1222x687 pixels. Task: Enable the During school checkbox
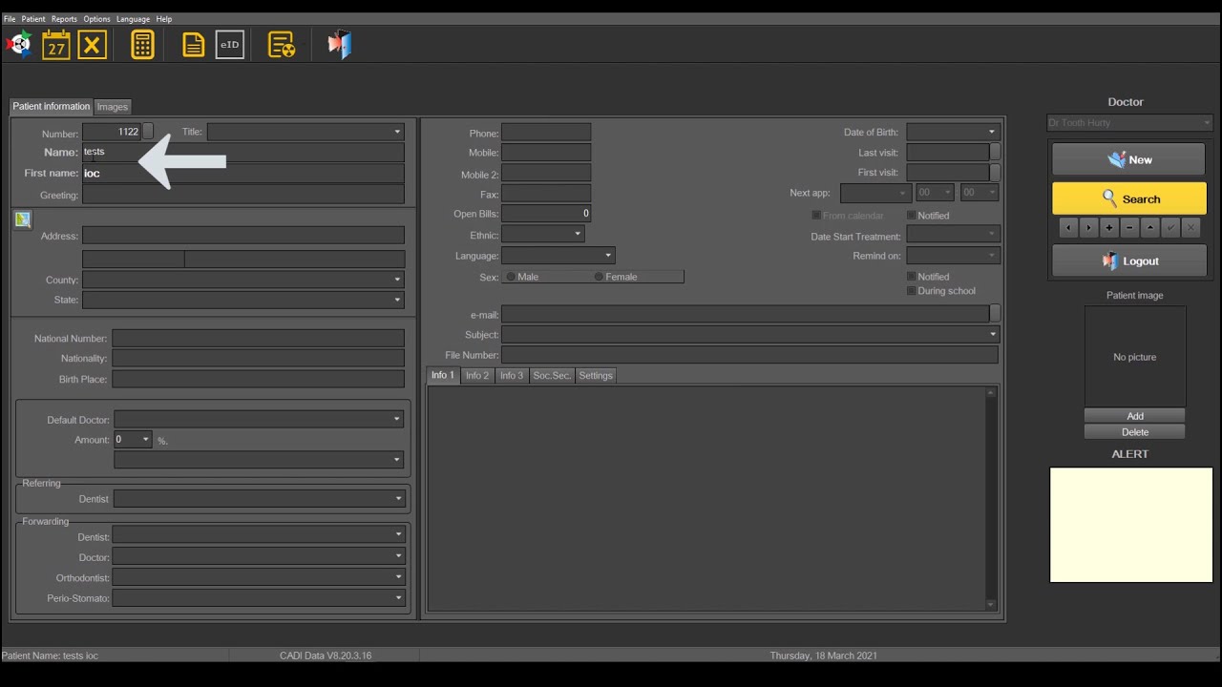pos(911,291)
